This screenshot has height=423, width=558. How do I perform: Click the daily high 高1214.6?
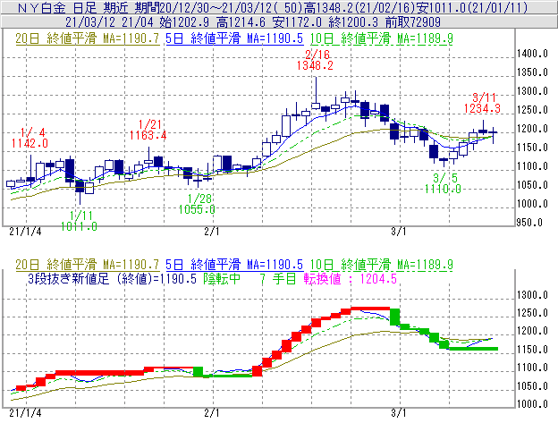tap(241, 22)
